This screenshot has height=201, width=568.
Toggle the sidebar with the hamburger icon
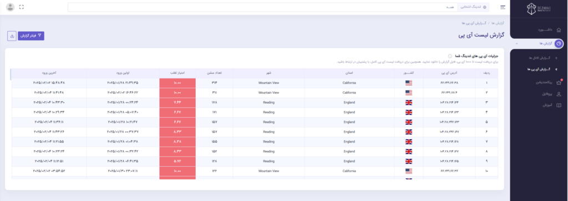[503, 7]
